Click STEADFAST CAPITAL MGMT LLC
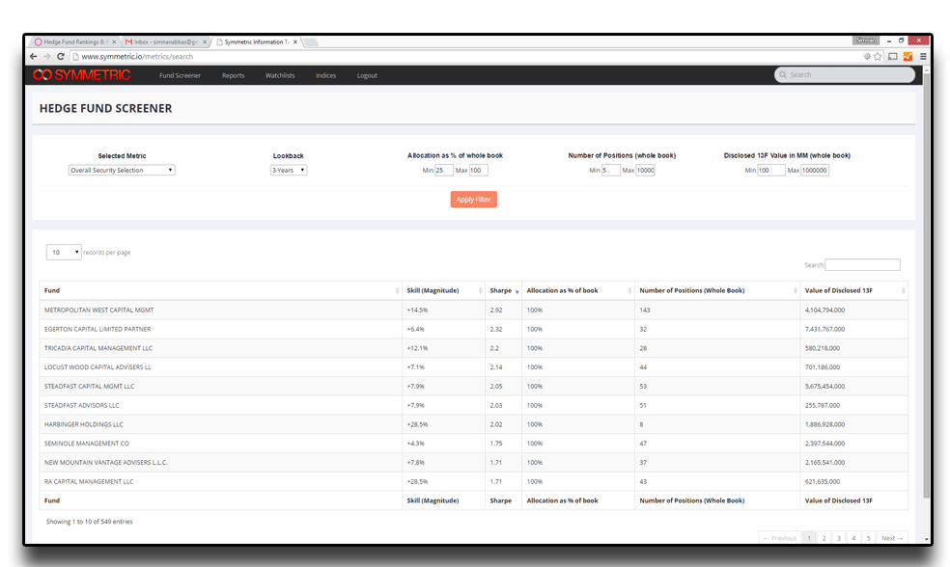 click(x=89, y=386)
